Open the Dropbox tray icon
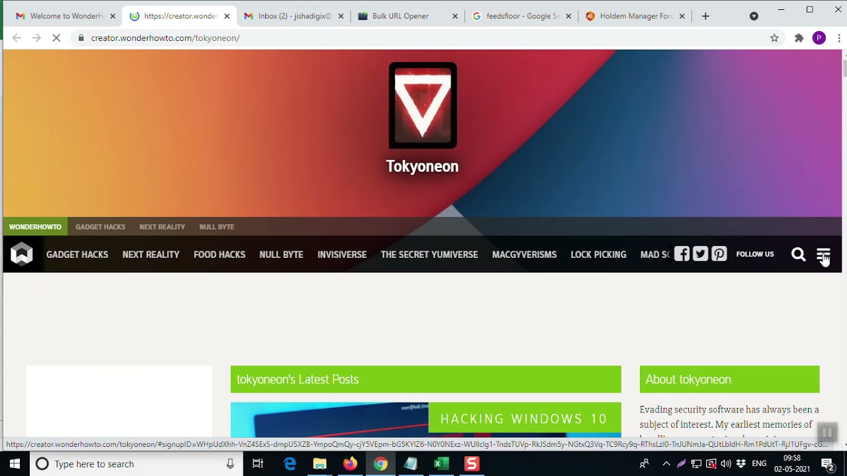 741,464
